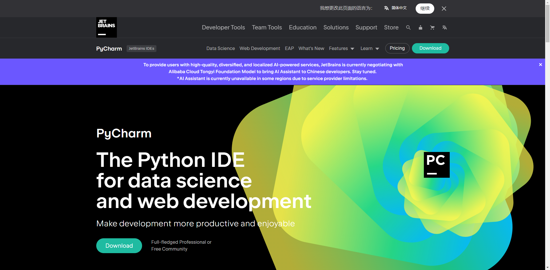This screenshot has width=550, height=270.
Task: Click 'Full-fledged Professional or Free Community' text
Action: point(181,245)
